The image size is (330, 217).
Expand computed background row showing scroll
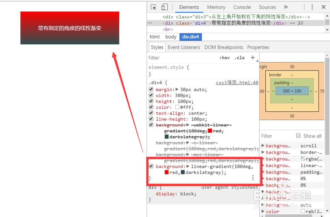coord(263,146)
